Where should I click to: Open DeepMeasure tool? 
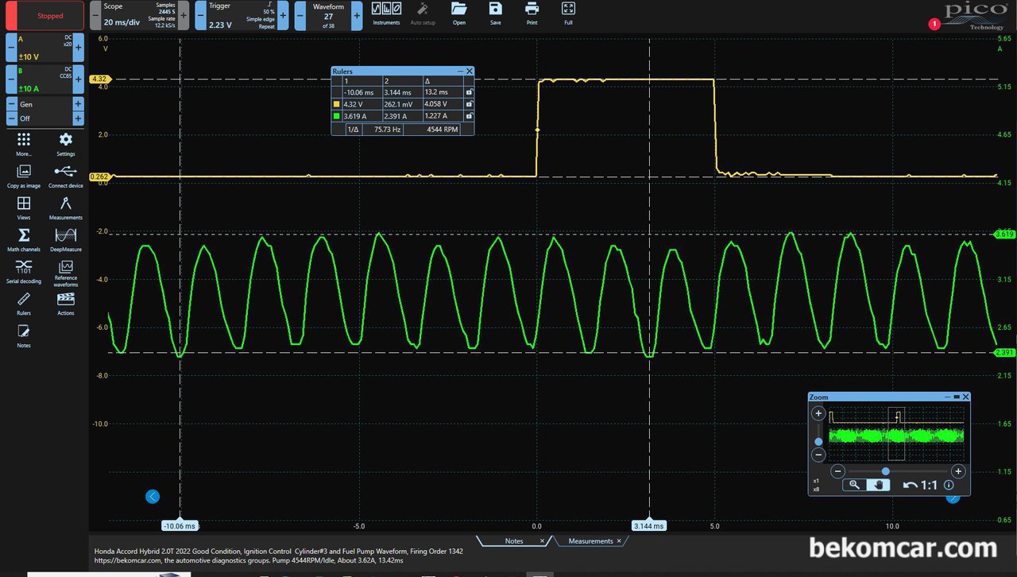click(x=66, y=239)
